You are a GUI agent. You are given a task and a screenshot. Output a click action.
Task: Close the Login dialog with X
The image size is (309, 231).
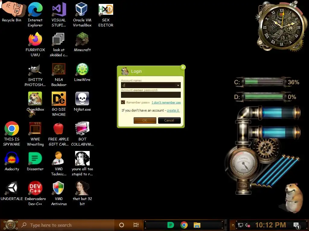click(183, 67)
